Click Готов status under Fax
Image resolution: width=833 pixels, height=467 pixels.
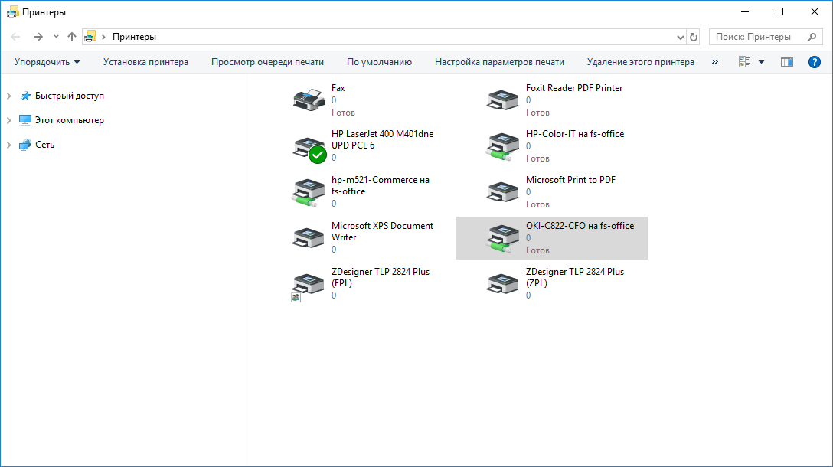click(x=343, y=113)
